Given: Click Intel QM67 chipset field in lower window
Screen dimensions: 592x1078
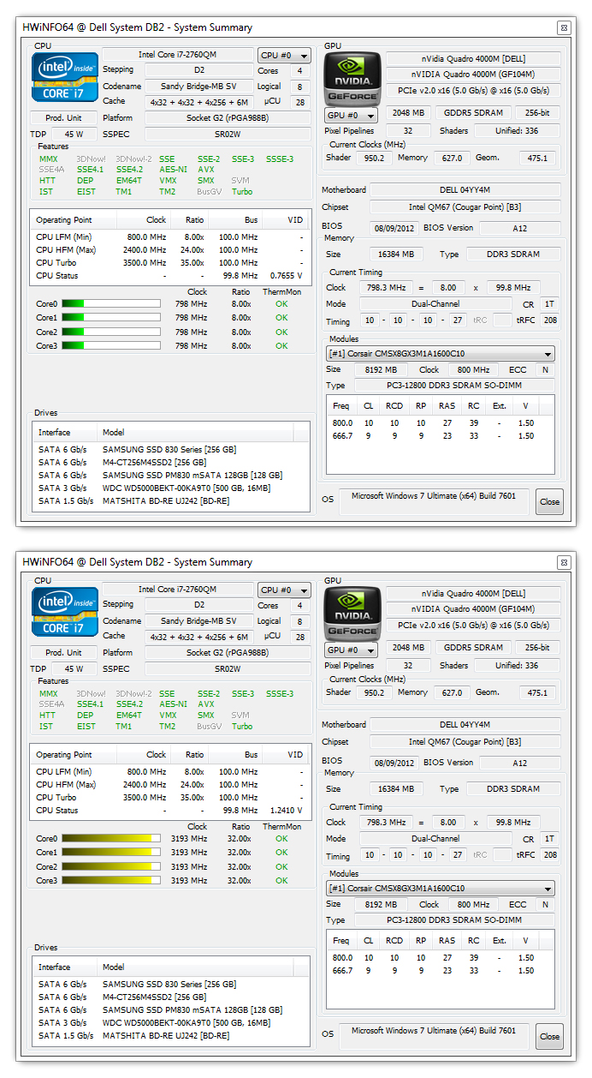Looking at the screenshot, I should pos(466,742).
